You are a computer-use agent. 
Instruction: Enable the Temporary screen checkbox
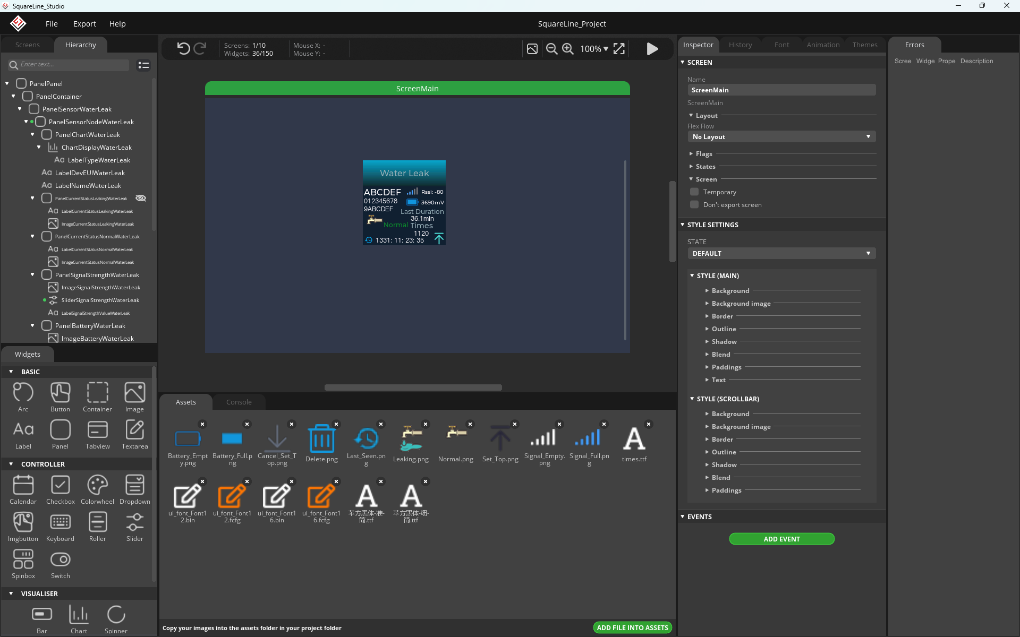pyautogui.click(x=694, y=192)
